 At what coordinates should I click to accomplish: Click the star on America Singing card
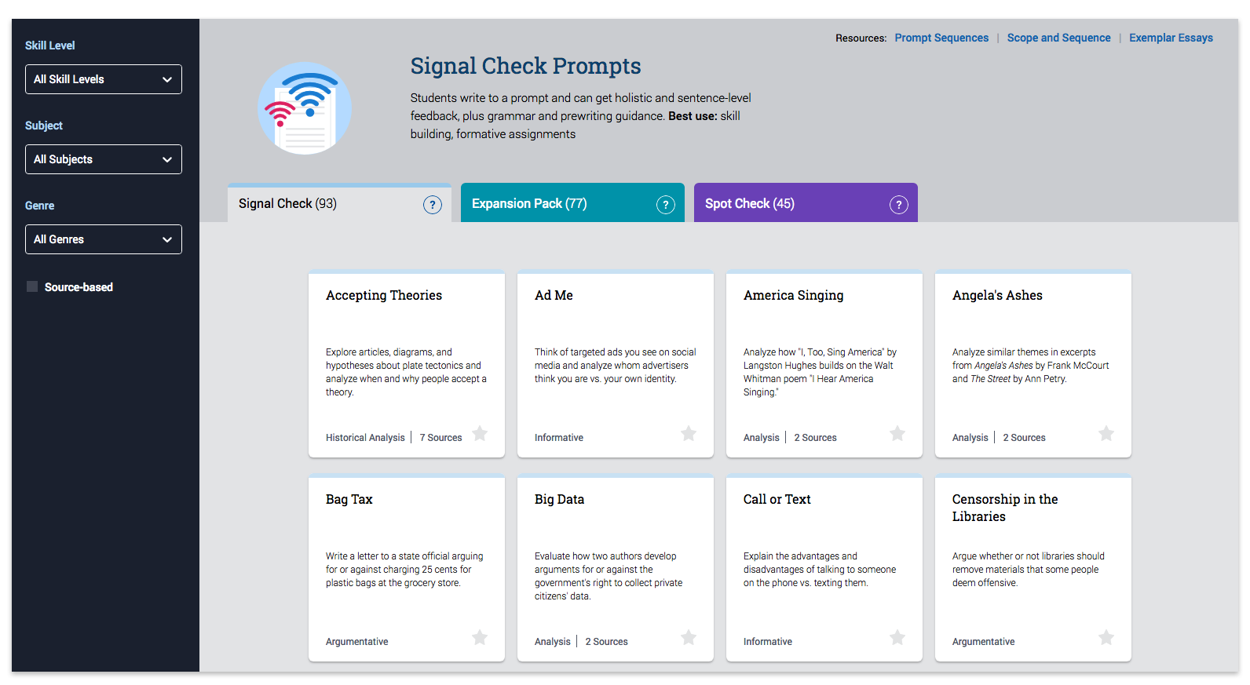click(x=897, y=433)
